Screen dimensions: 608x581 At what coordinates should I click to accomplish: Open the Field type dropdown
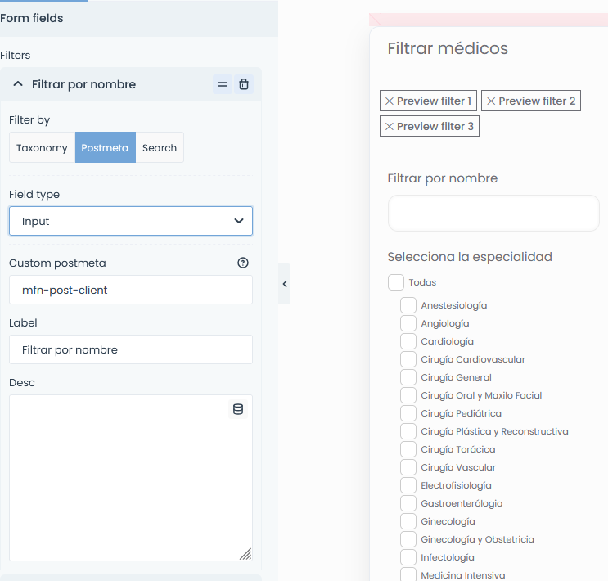click(131, 221)
